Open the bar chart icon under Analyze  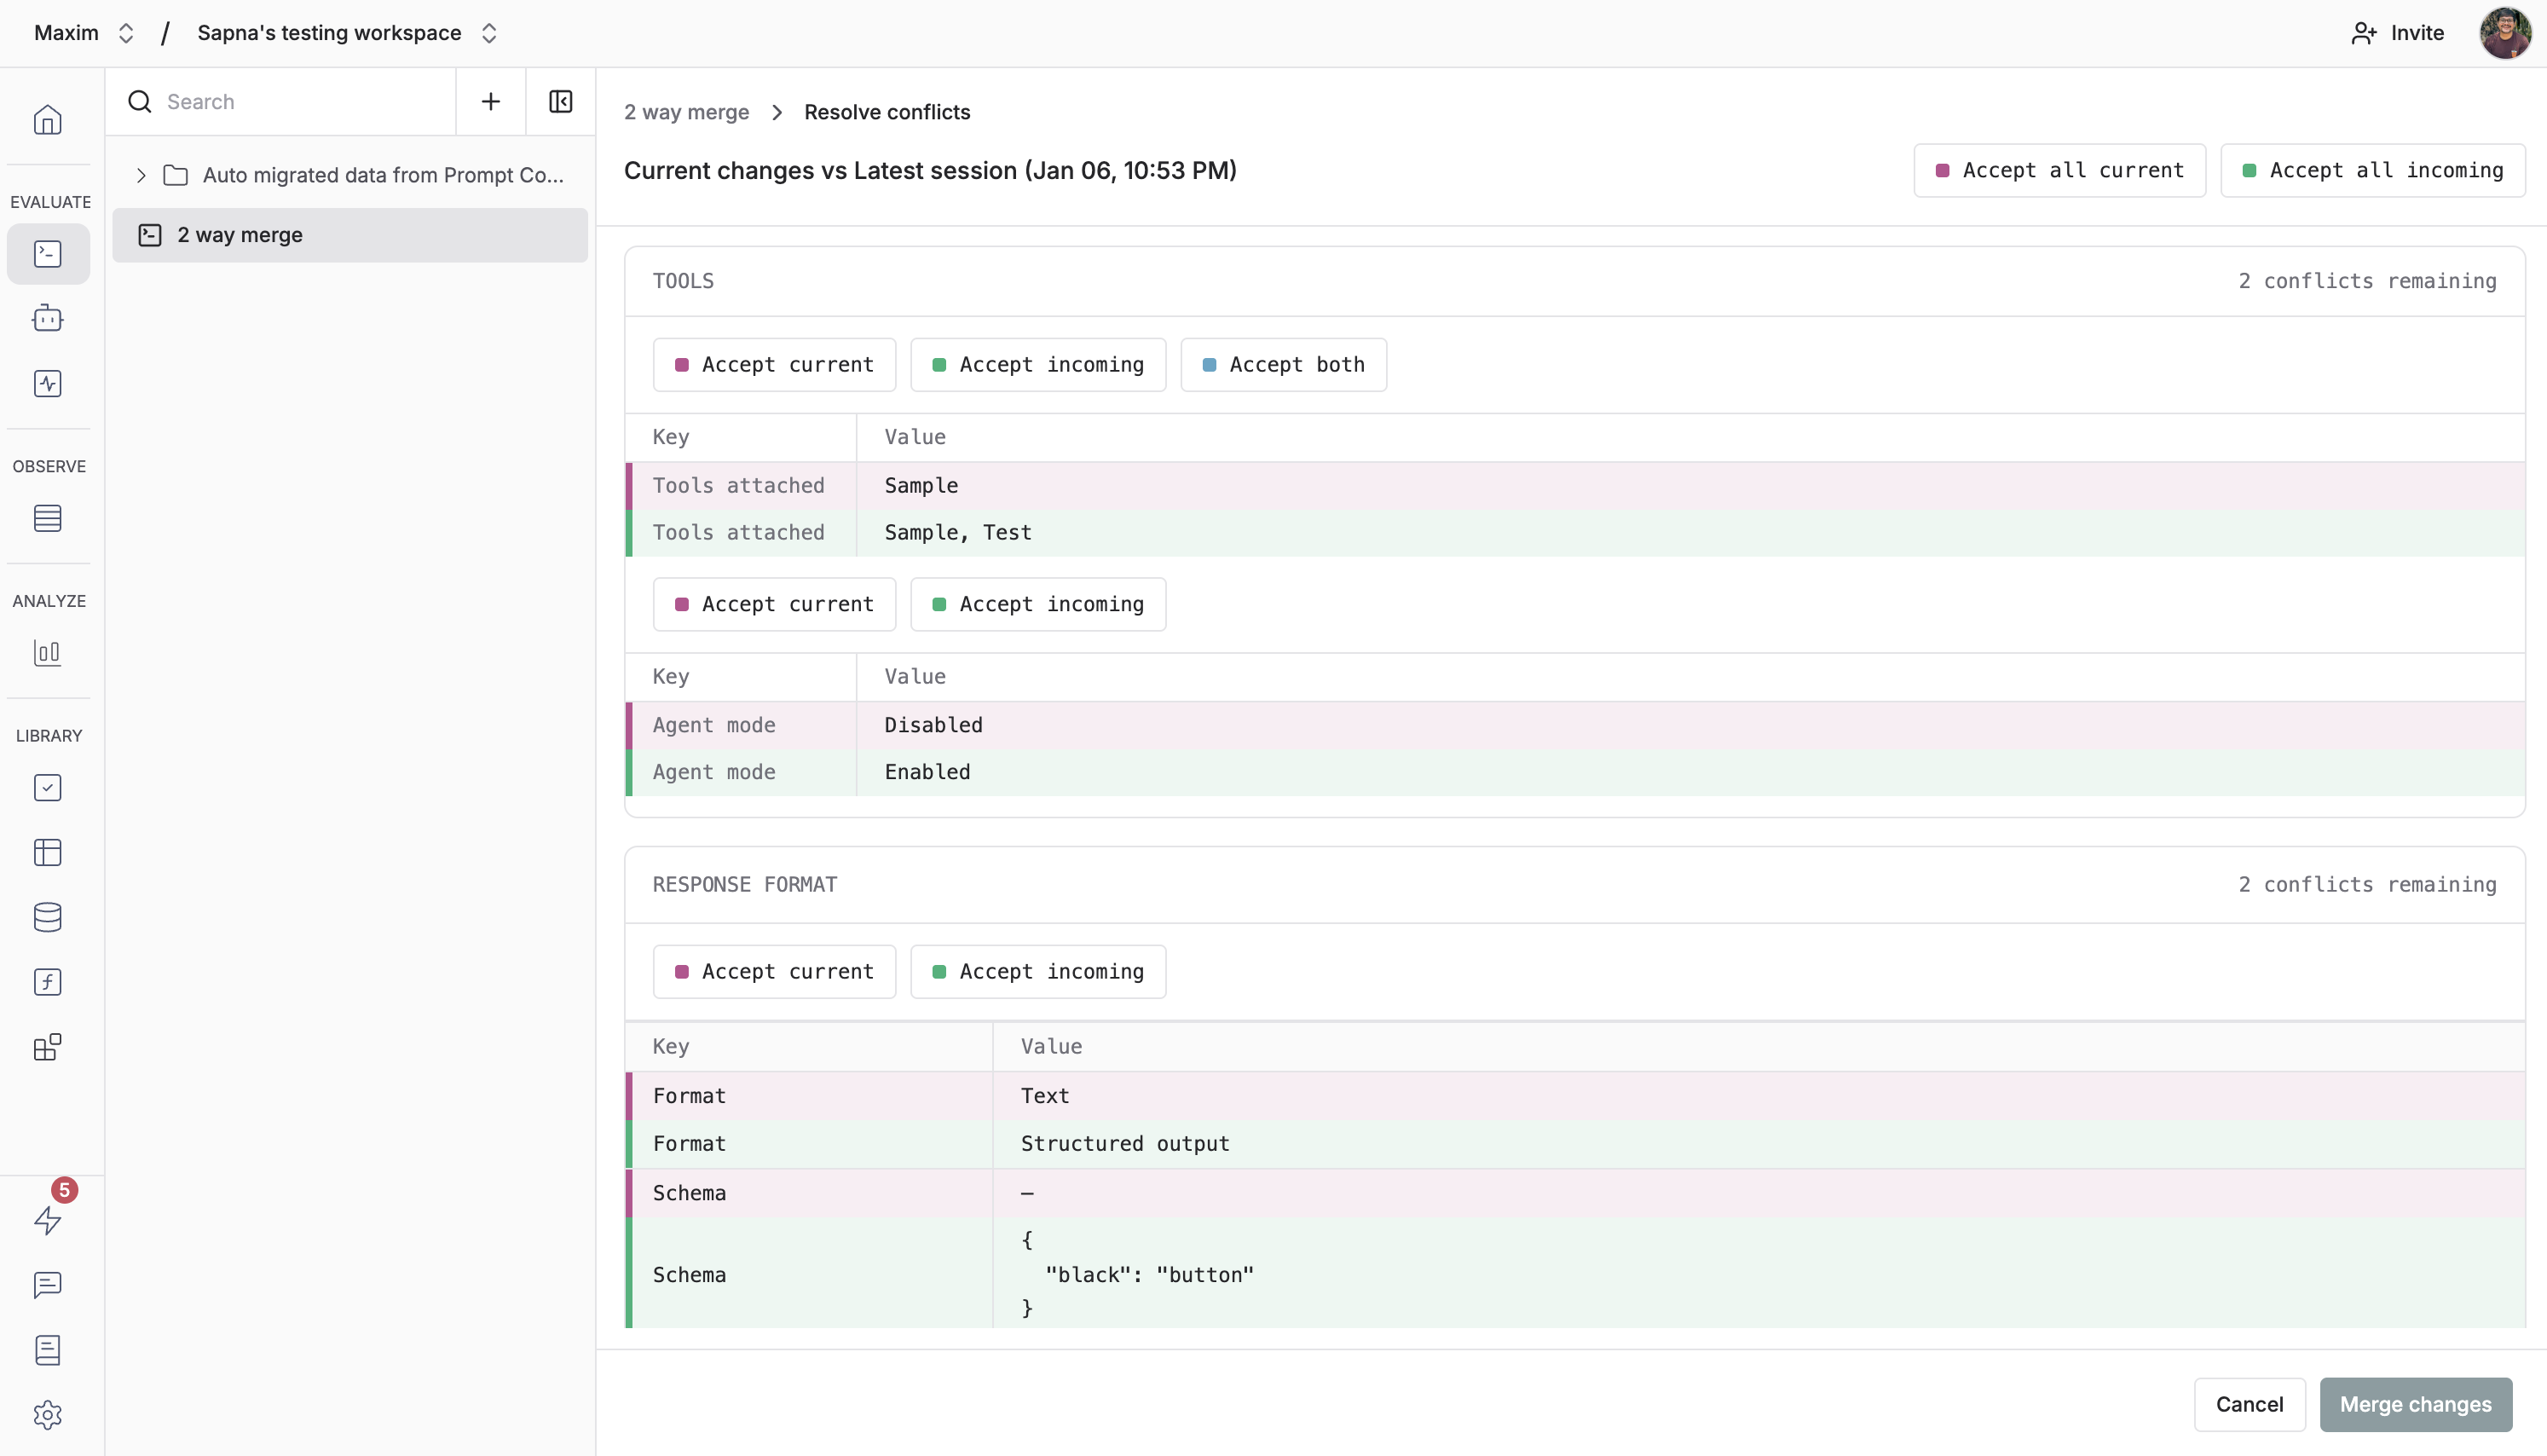[47, 653]
